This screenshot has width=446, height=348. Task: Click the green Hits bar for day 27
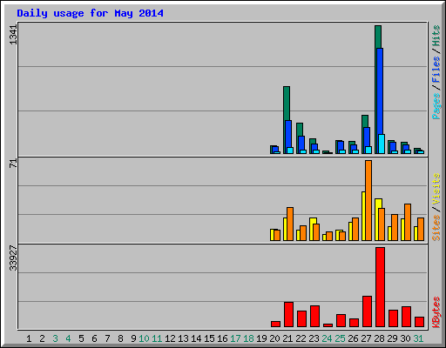(365, 121)
